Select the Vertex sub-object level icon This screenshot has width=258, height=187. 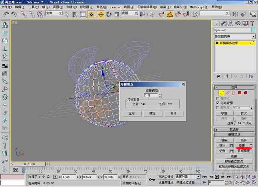pos(222,93)
